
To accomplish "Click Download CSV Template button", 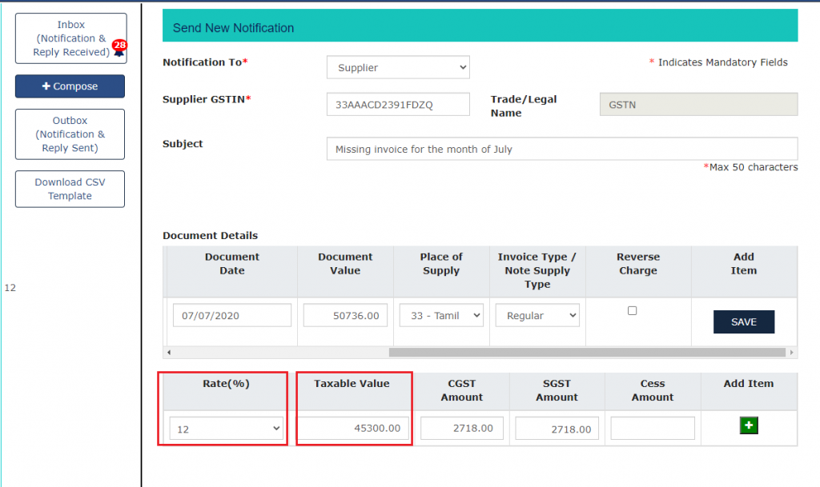I will 70,189.
